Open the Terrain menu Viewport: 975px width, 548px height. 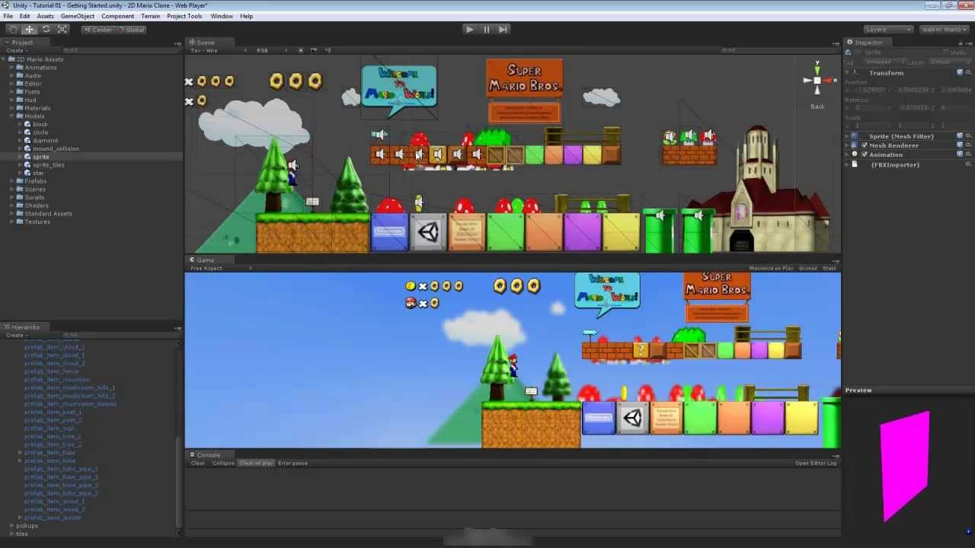click(x=150, y=16)
